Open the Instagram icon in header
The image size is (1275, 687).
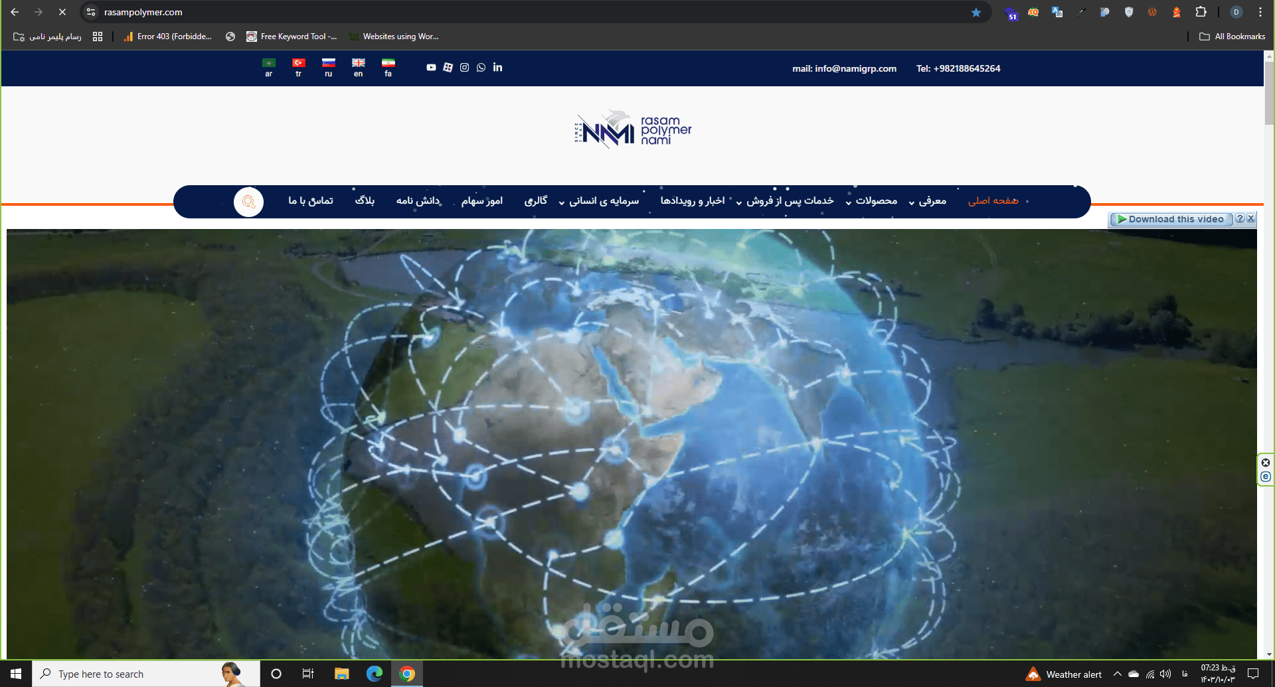tap(464, 67)
